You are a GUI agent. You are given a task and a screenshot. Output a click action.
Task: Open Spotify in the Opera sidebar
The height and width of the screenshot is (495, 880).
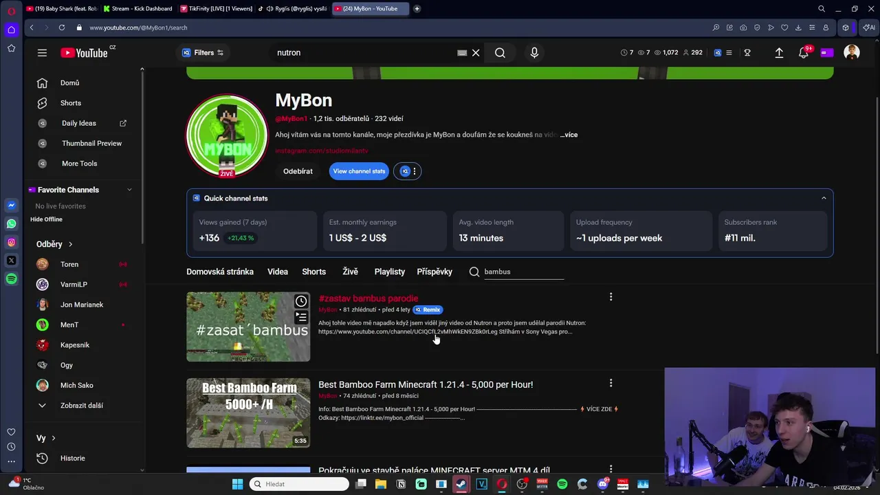click(x=11, y=279)
